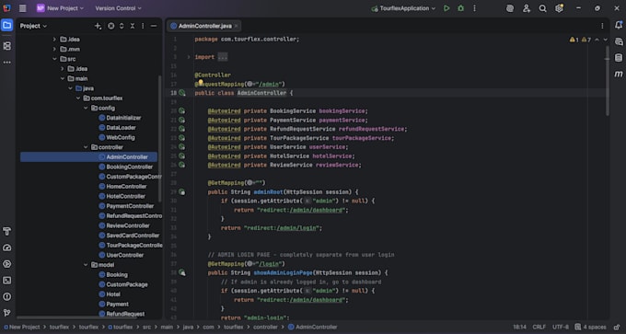Click bean gutter icon on line 18
The image size is (626, 334).
pos(182,93)
